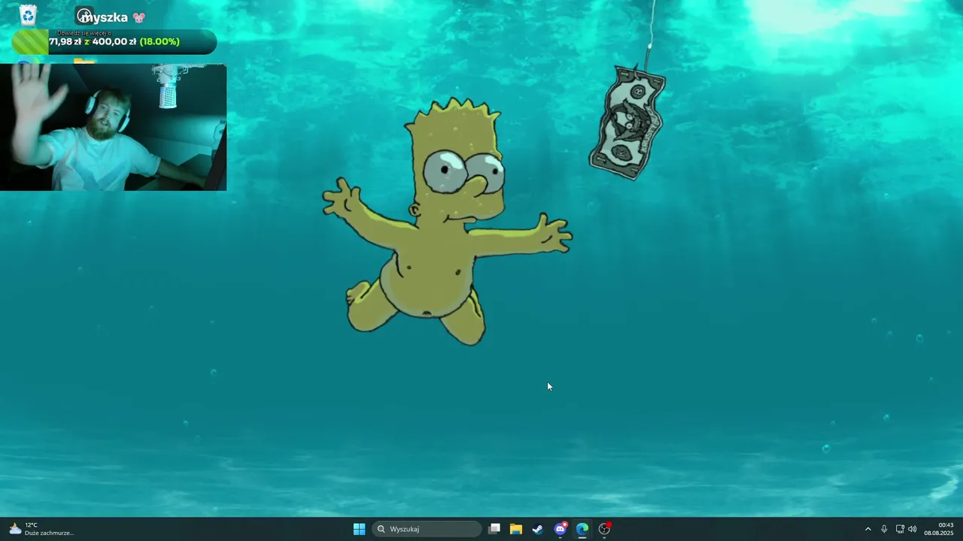Open the Windows Start menu
Screen dimensions: 963x541
point(360,529)
